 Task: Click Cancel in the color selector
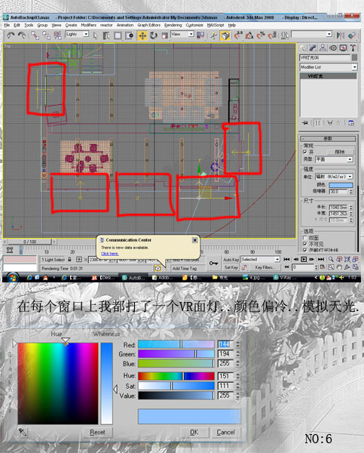[225, 432]
